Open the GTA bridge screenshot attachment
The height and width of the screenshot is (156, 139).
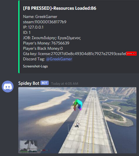77,120
